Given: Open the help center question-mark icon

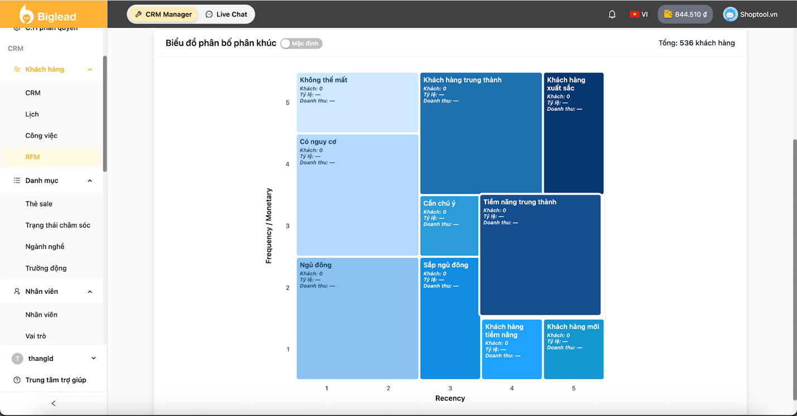Looking at the screenshot, I should [x=17, y=380].
